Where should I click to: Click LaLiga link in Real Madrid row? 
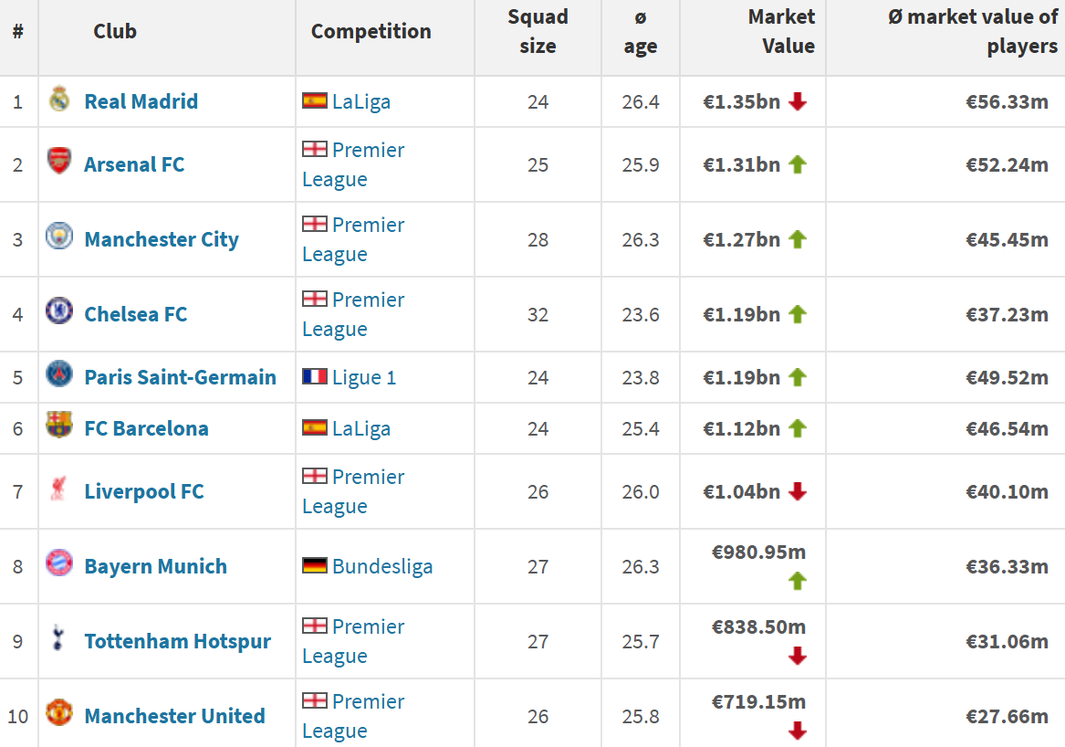(x=361, y=101)
